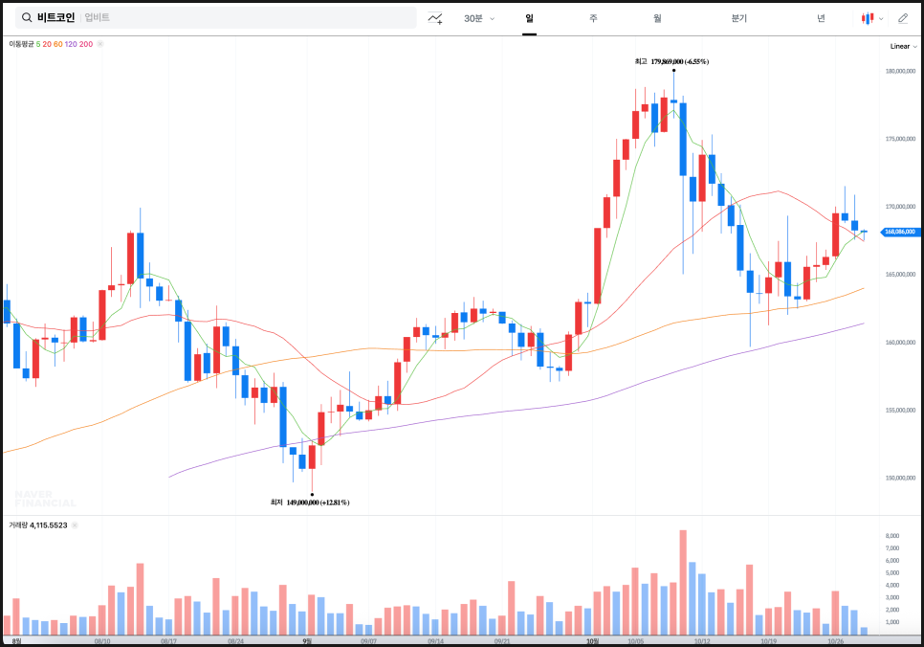The height and width of the screenshot is (647, 924).
Task: Expand the 30분 minute interval dropdown
Action: pyautogui.click(x=478, y=18)
